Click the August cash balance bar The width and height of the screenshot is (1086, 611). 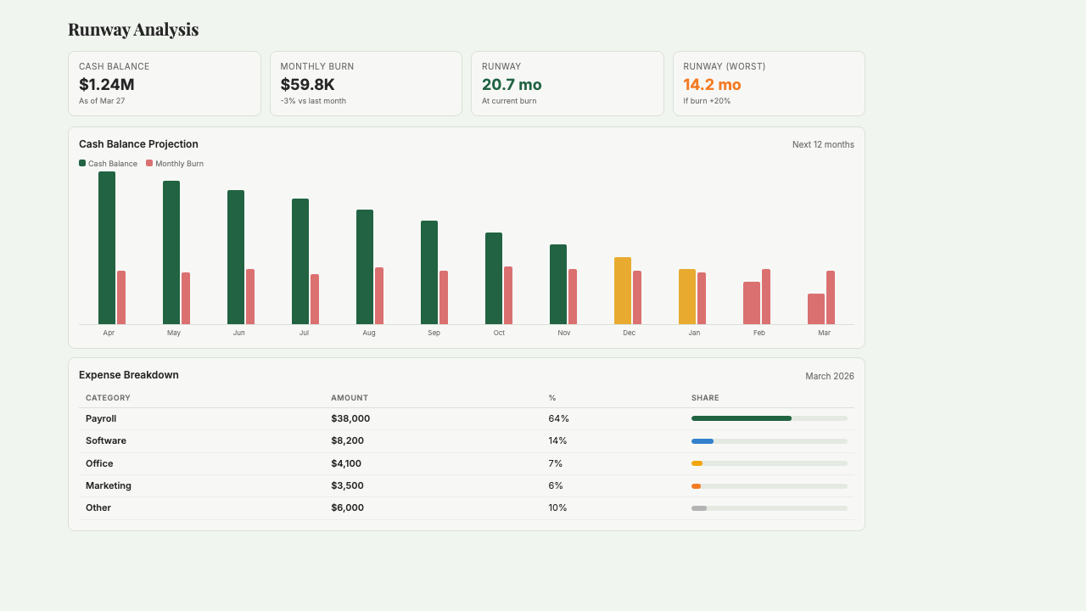[x=365, y=266]
